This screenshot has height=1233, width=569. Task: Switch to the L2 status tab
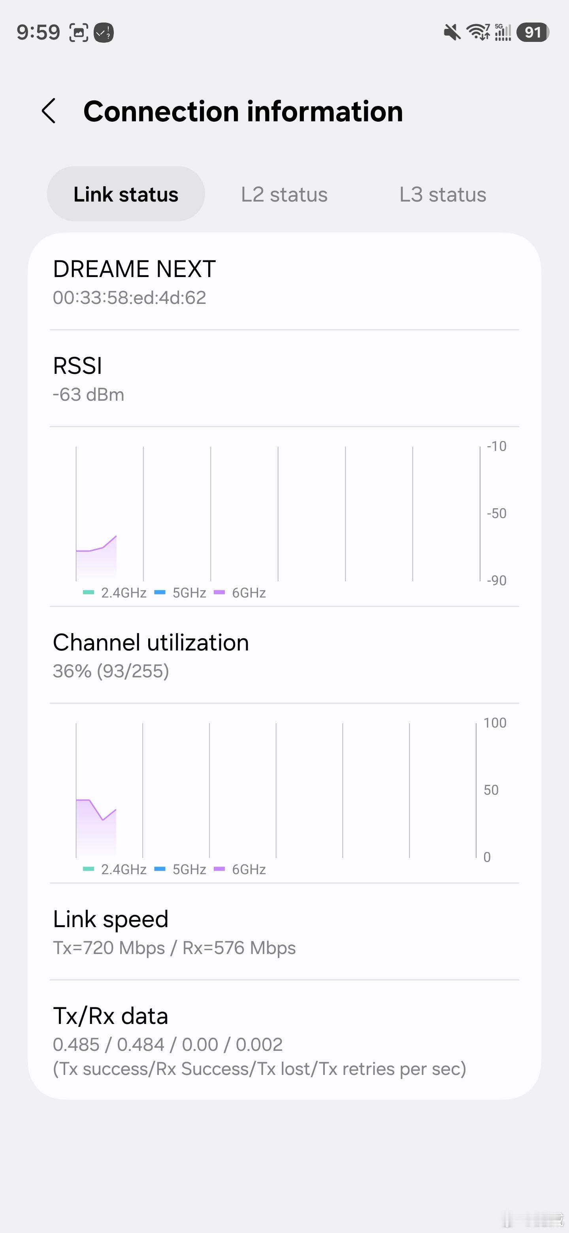(x=284, y=194)
